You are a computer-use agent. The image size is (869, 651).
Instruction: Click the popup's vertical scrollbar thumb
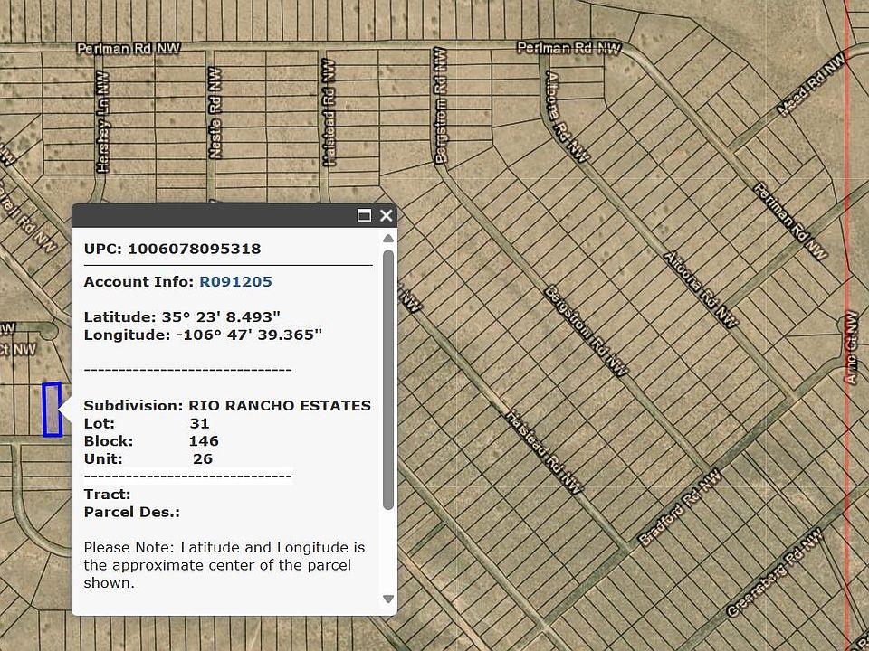tap(388, 380)
